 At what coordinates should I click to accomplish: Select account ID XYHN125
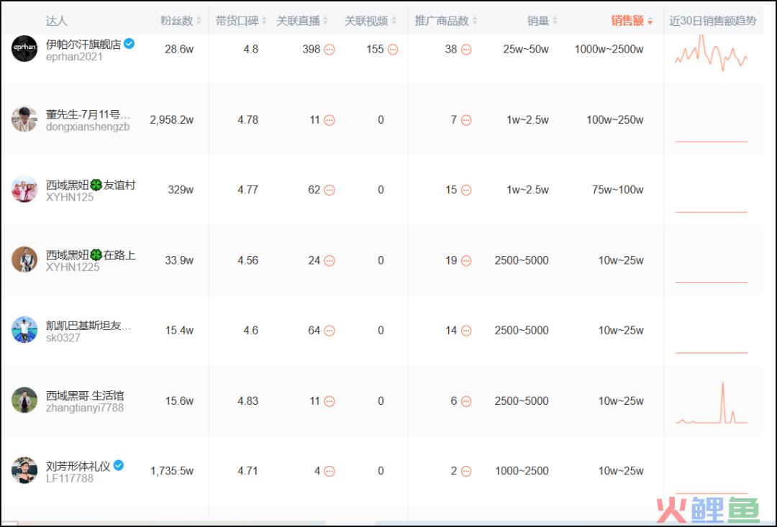69,197
